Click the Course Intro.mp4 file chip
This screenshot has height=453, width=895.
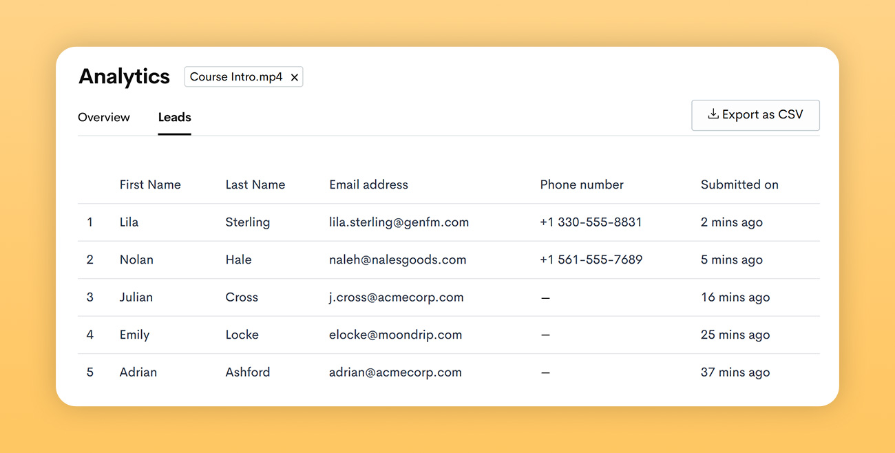(x=236, y=77)
